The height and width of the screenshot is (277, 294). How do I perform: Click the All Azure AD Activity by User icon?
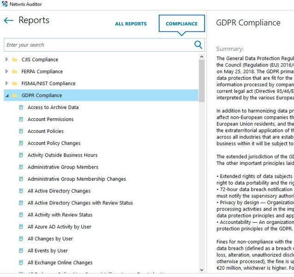(x=21, y=227)
